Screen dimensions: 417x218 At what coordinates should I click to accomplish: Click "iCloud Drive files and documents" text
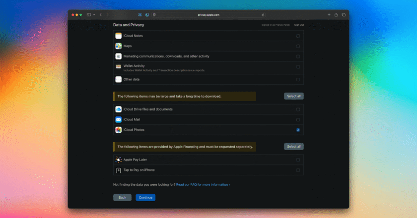click(x=148, y=109)
